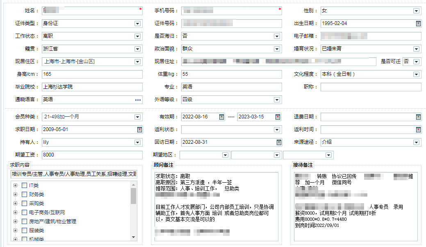Click the 姓名 input field
This screenshot has height=247, width=426.
92,11
